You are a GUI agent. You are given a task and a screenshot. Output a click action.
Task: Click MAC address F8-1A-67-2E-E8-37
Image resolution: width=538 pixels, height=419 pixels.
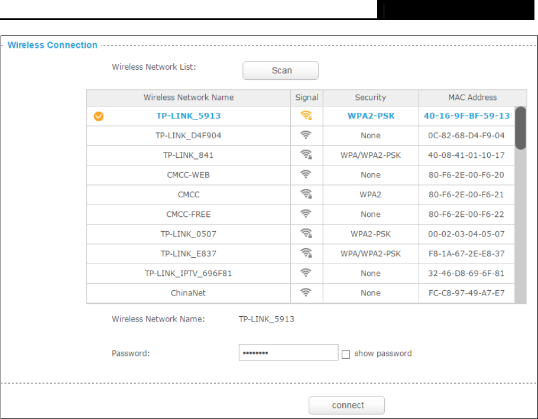tap(466, 254)
